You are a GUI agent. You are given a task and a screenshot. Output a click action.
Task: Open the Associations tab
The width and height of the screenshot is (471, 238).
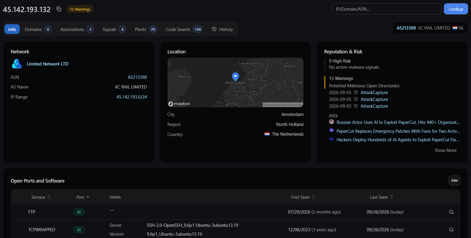pos(77,29)
